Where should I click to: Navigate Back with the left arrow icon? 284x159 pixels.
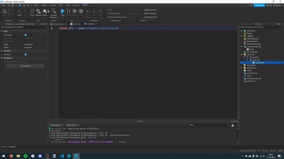[20, 11]
